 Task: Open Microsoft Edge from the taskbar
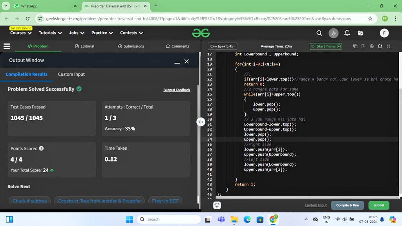tap(247, 219)
